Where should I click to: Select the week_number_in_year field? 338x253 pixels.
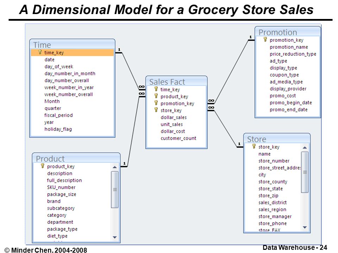pyautogui.click(x=69, y=87)
